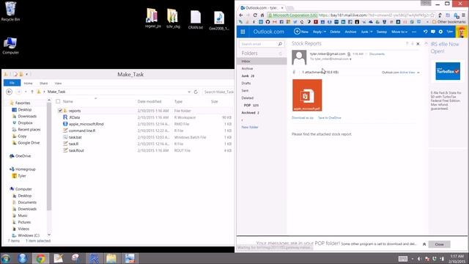
Task: Uncheck the reports folder checkbox
Action: (60, 111)
